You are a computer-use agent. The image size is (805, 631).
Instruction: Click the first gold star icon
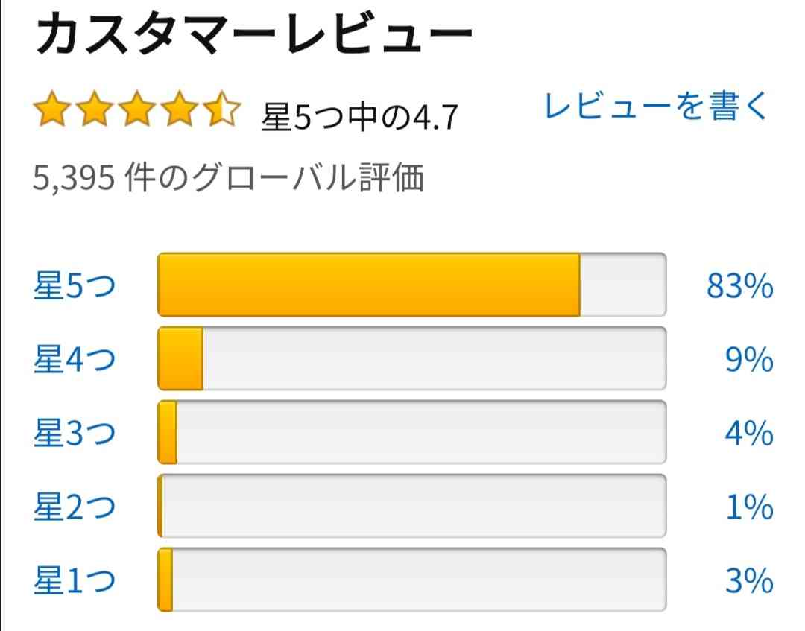(52, 108)
